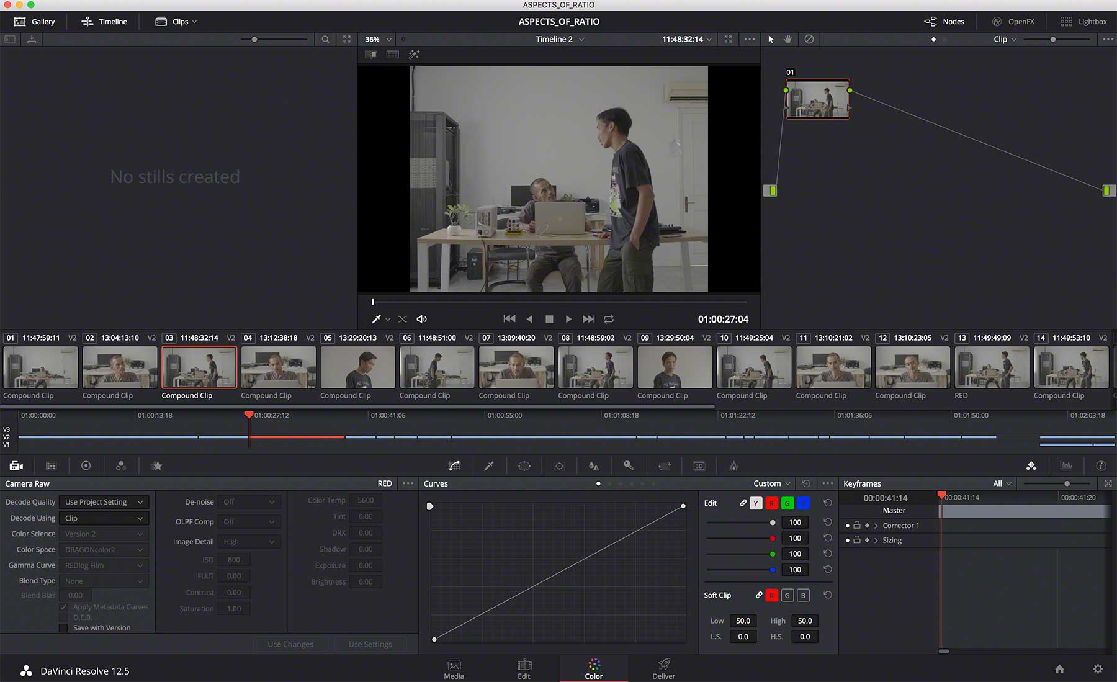Select the Qualifier eyedropper palette icon
The width and height of the screenshot is (1117, 682).
tap(489, 465)
